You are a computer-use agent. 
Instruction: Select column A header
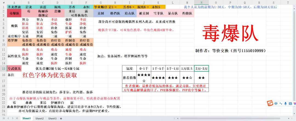tap(14, 2)
